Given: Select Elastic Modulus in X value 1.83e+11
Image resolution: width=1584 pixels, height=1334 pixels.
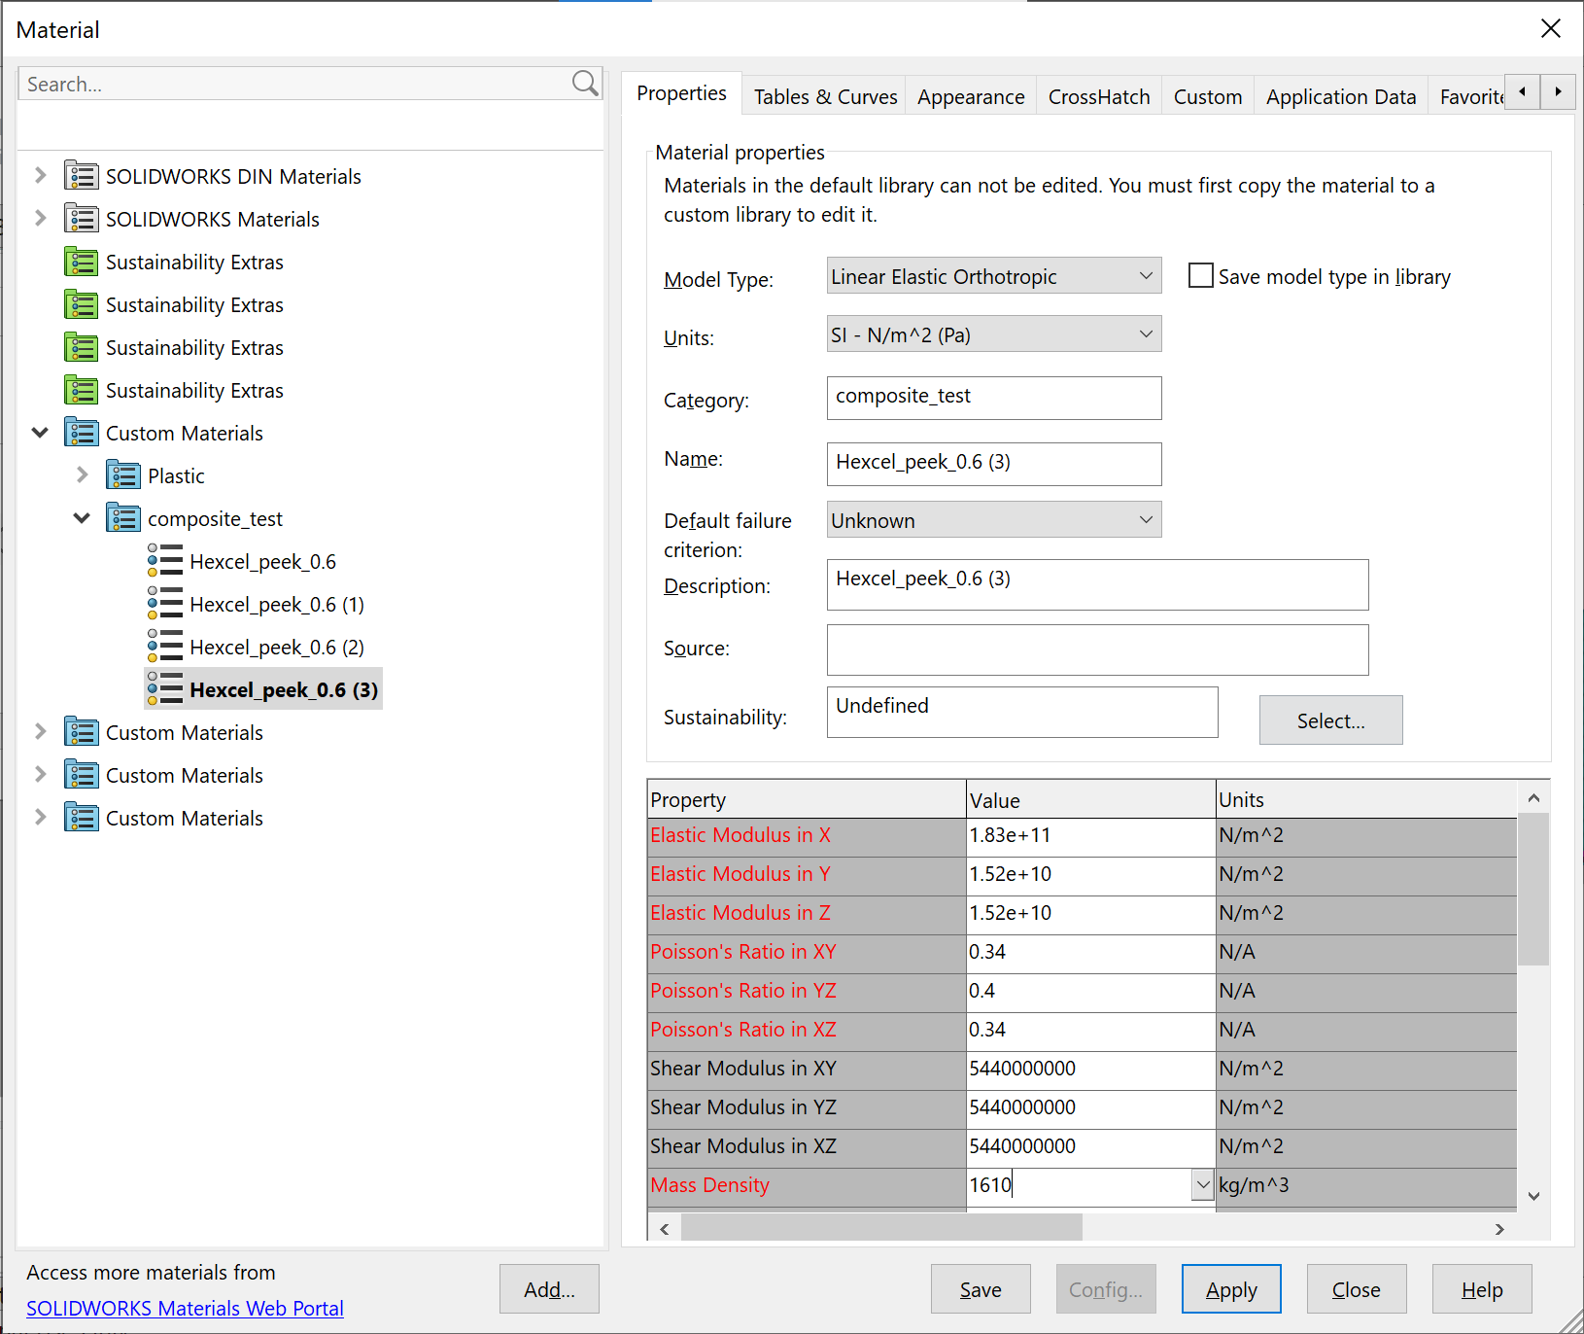Looking at the screenshot, I should pyautogui.click(x=1090, y=836).
